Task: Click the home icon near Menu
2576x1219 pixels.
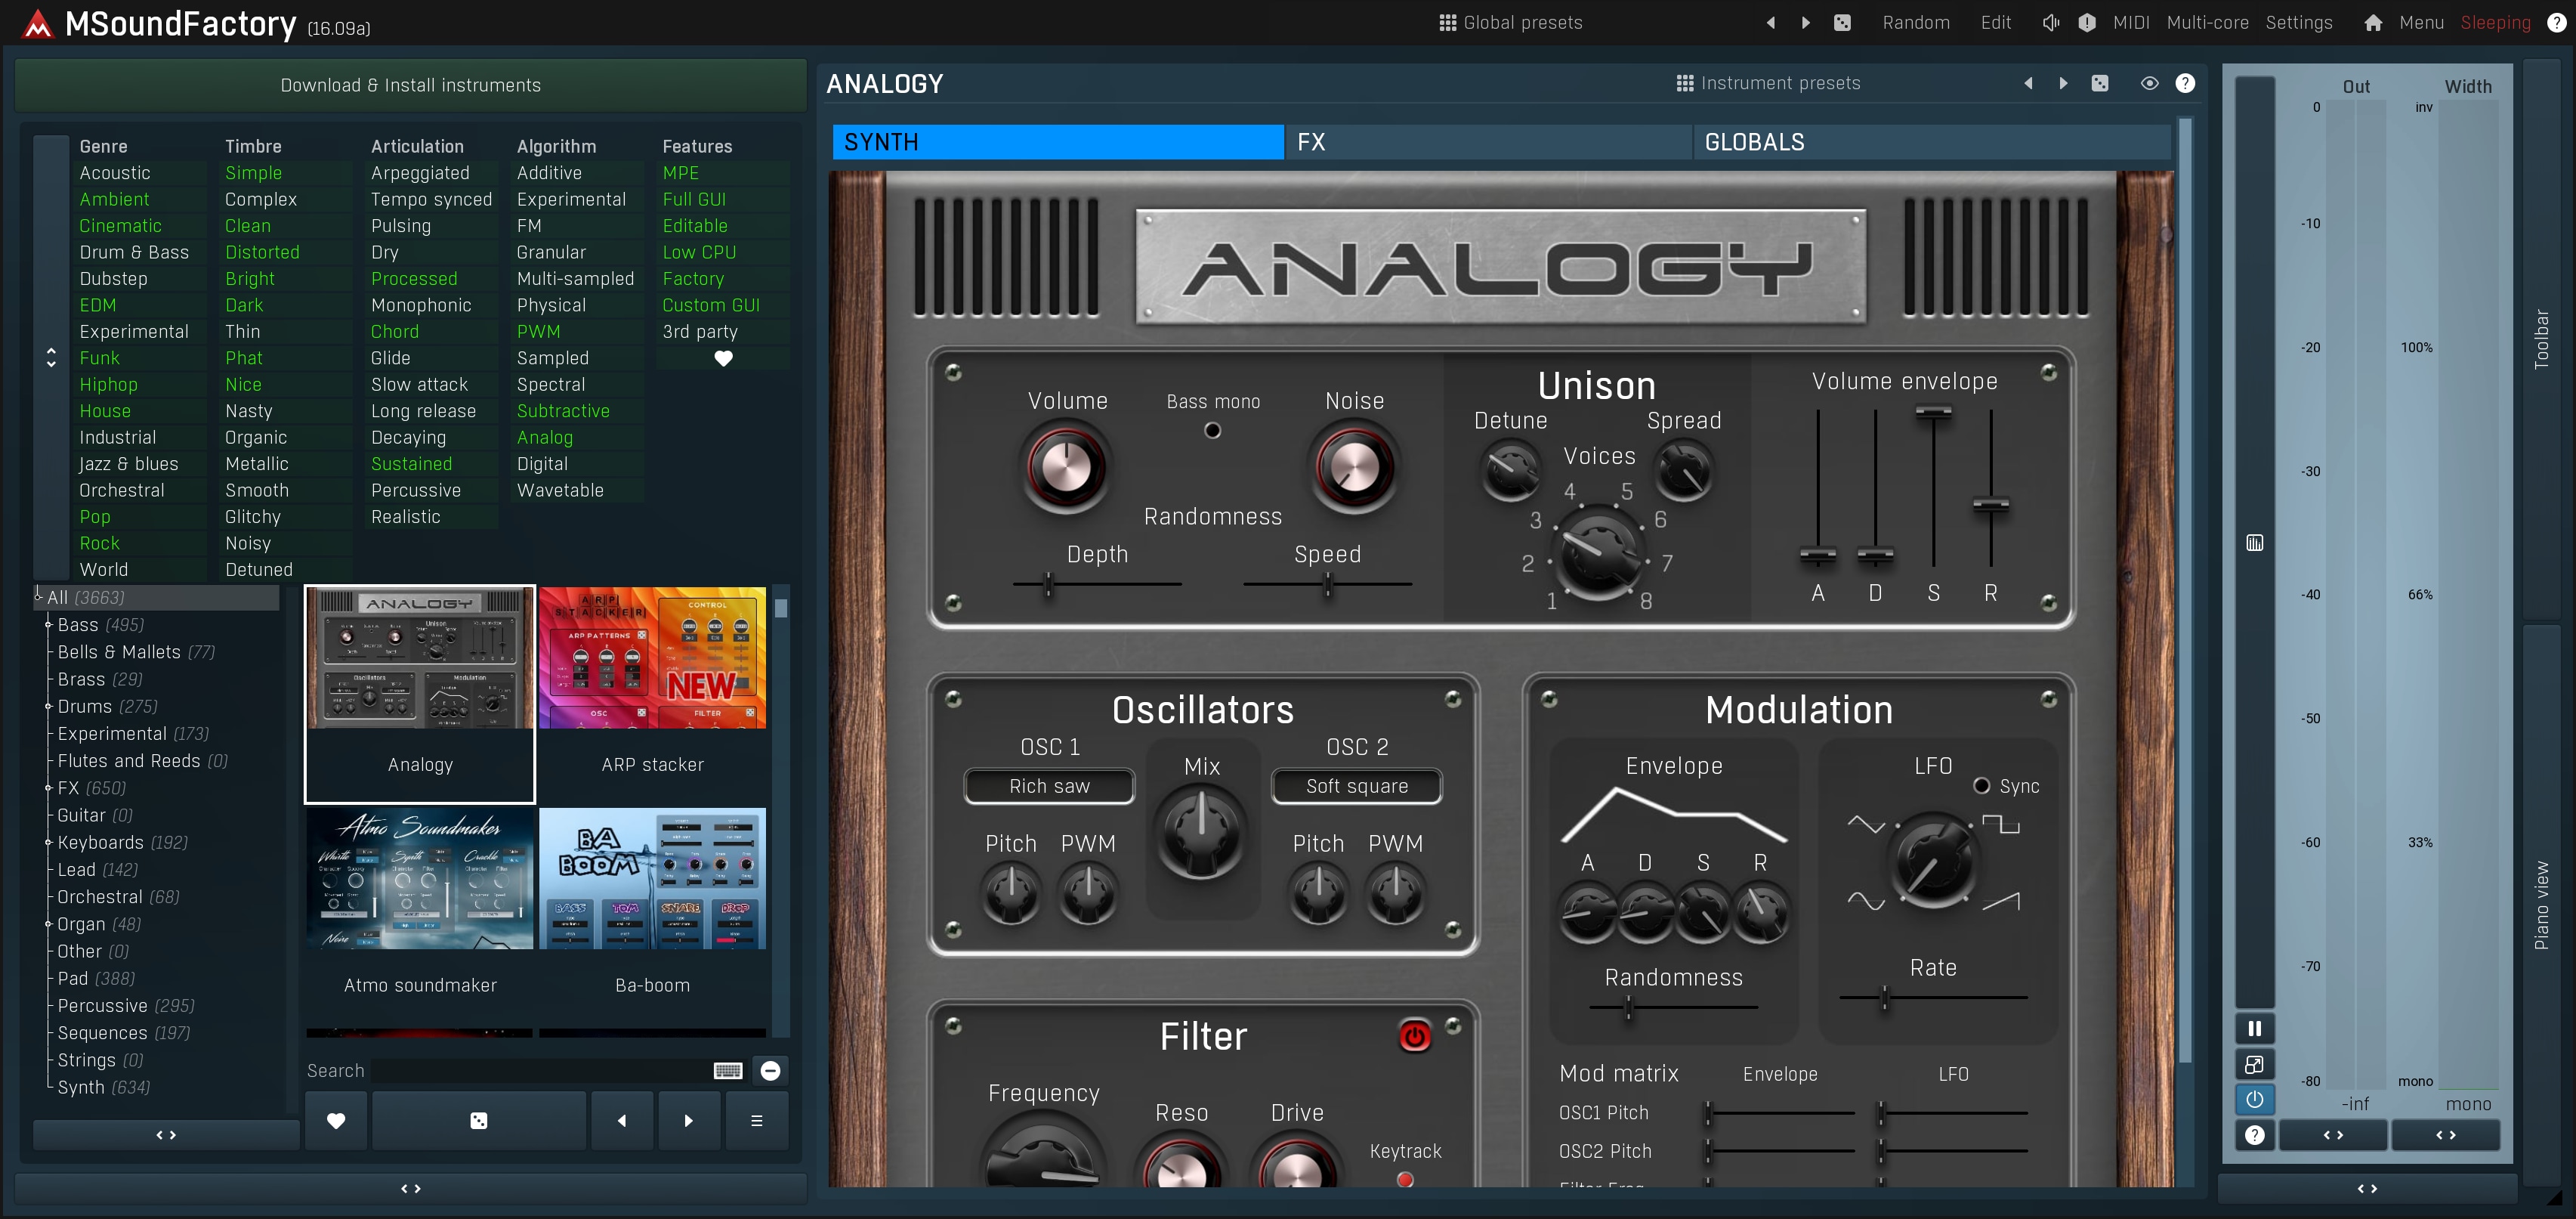Action: [x=2373, y=23]
